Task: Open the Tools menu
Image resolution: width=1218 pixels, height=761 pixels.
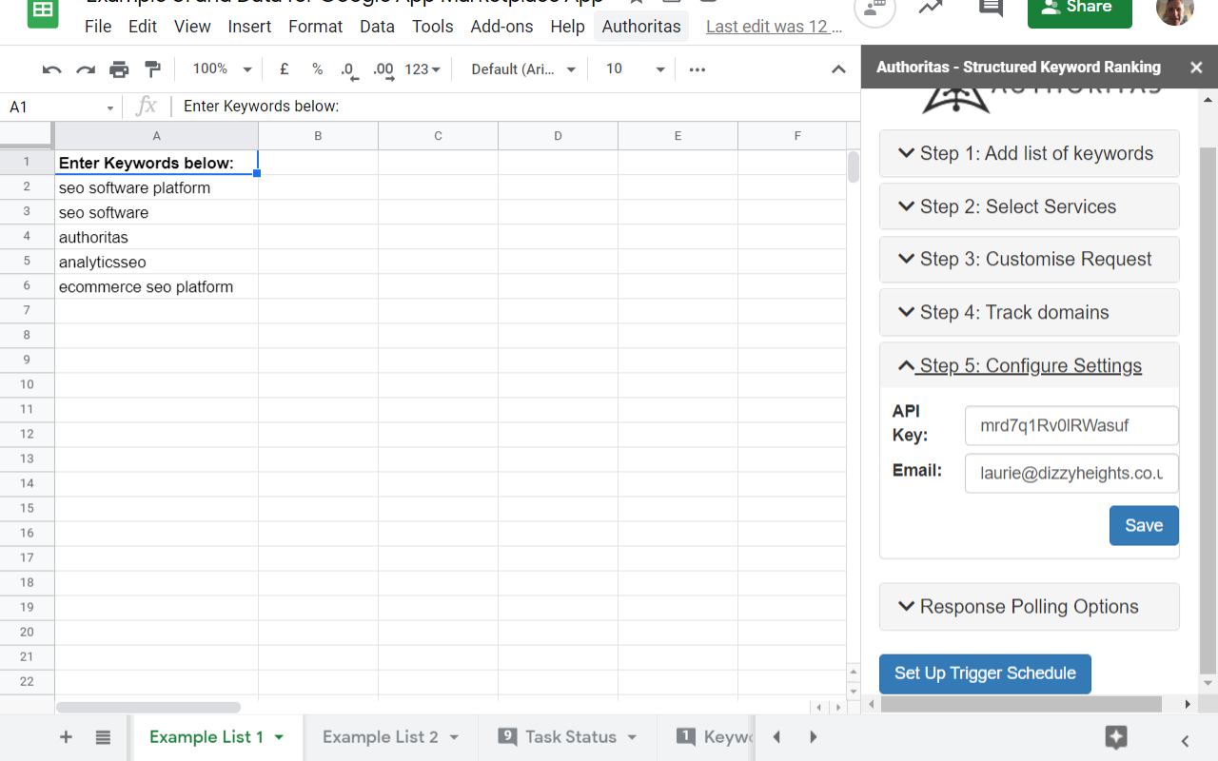Action: tap(433, 27)
